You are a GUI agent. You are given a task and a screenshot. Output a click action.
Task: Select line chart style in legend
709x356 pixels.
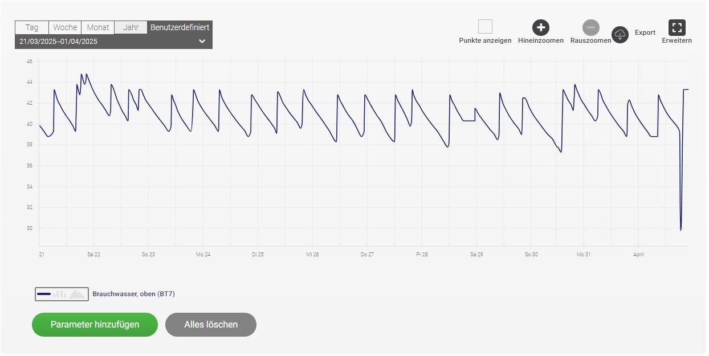[44, 294]
